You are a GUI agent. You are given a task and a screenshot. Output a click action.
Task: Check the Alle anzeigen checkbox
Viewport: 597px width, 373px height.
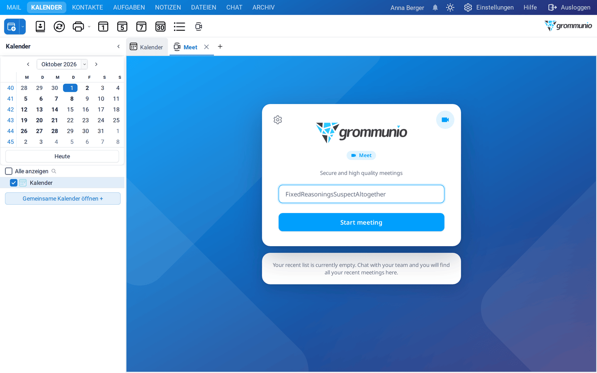point(9,171)
